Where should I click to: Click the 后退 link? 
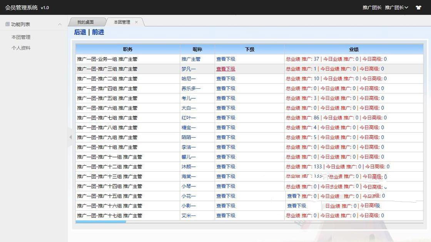[x=80, y=32]
